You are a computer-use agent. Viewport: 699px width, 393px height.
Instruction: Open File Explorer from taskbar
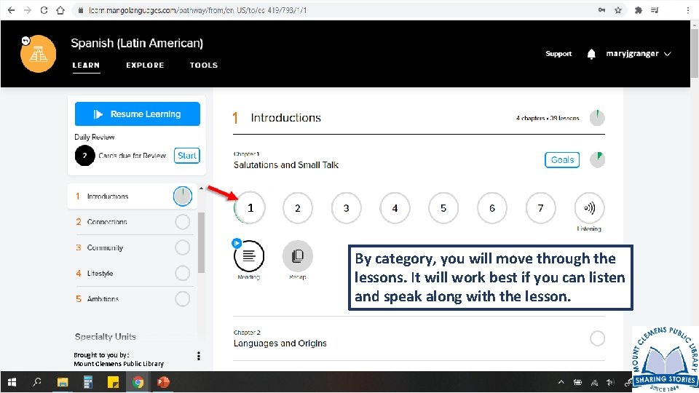tap(63, 382)
